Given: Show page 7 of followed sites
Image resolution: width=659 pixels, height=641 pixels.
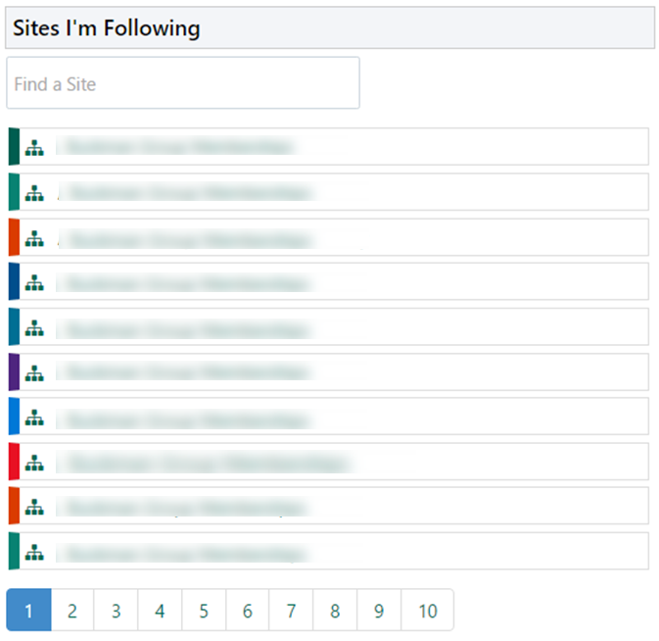Looking at the screenshot, I should coord(291,611).
